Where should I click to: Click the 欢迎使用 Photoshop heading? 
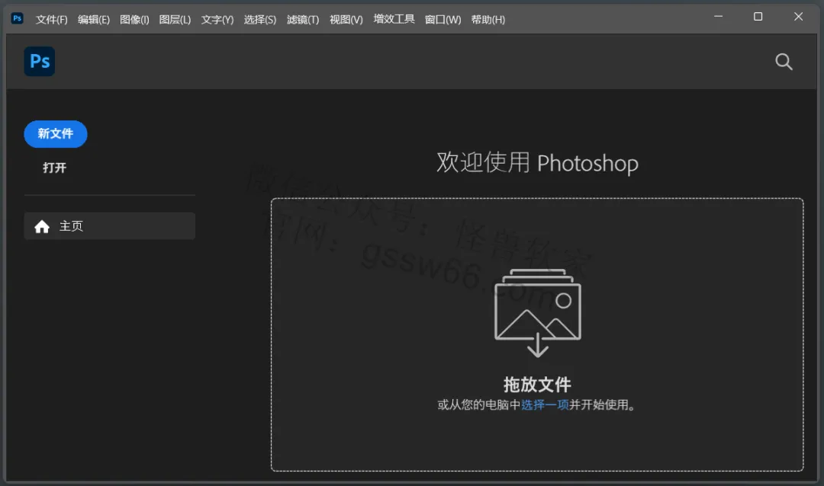[537, 163]
